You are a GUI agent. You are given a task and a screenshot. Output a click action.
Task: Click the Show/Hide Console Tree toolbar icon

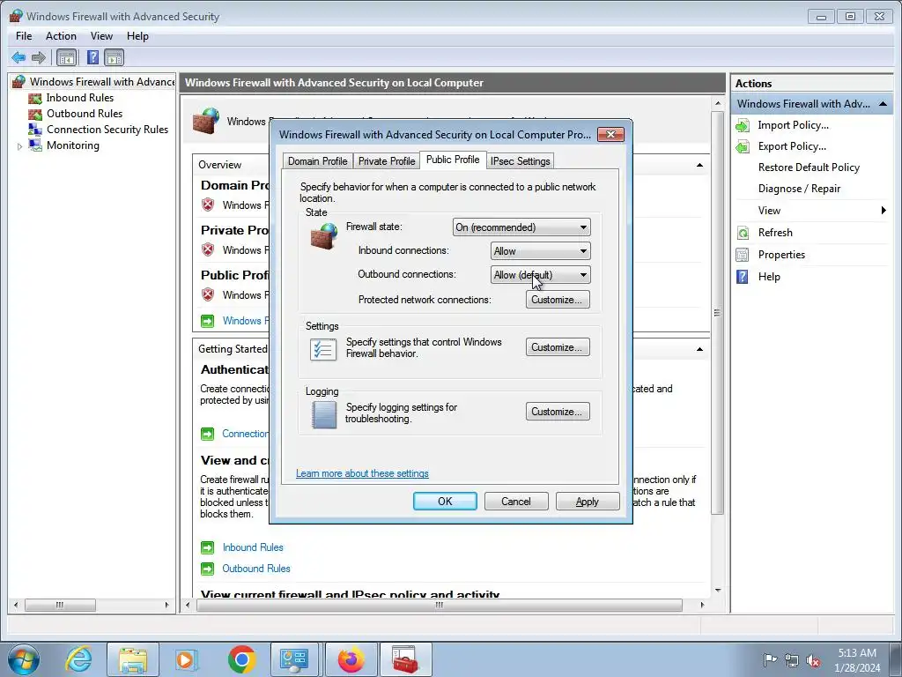(67, 57)
